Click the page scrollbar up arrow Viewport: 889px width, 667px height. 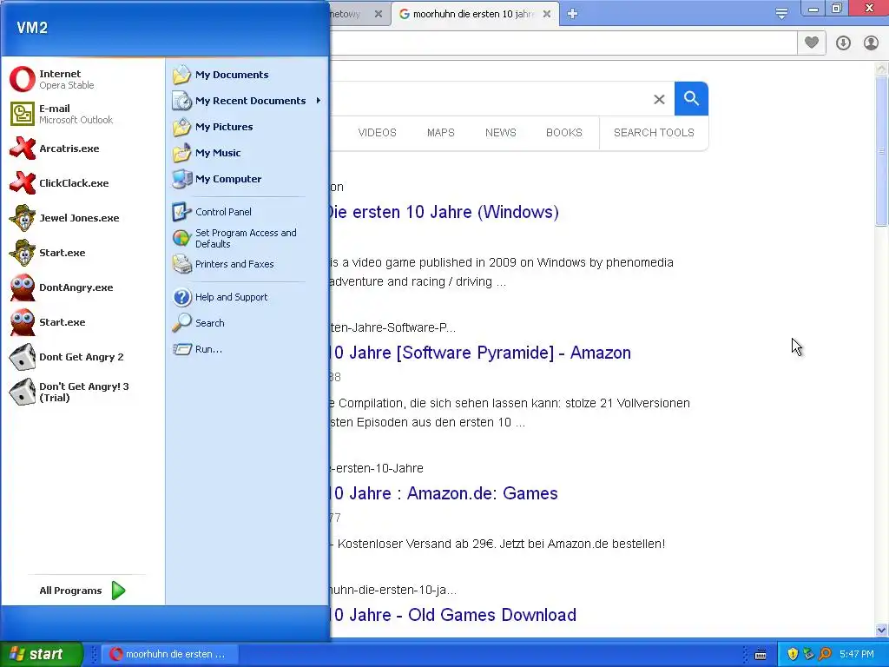(882, 69)
